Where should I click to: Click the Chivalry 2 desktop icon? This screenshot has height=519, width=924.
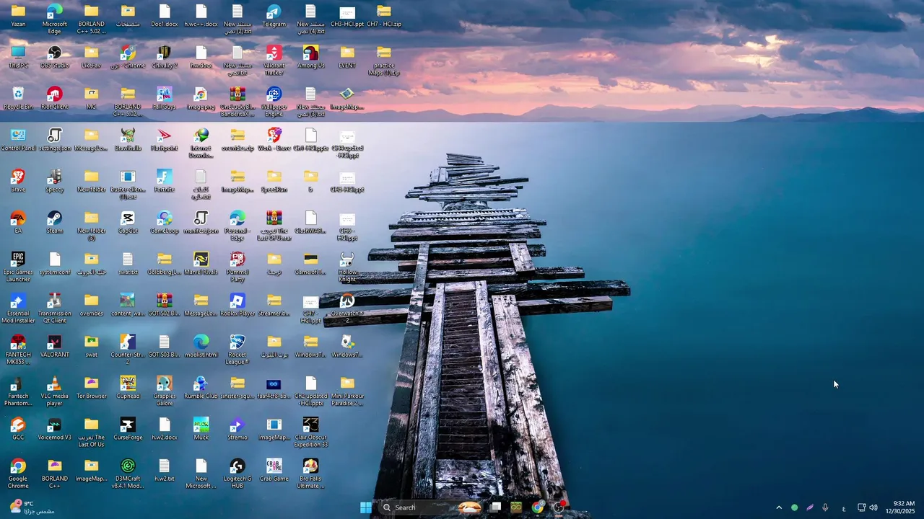coord(164,57)
